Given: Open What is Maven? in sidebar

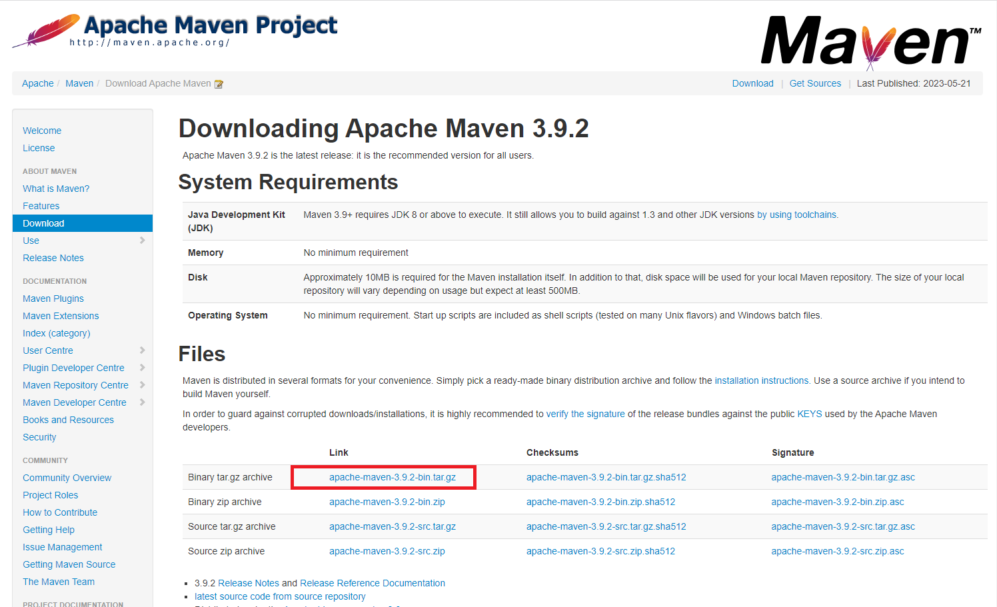Looking at the screenshot, I should (56, 189).
